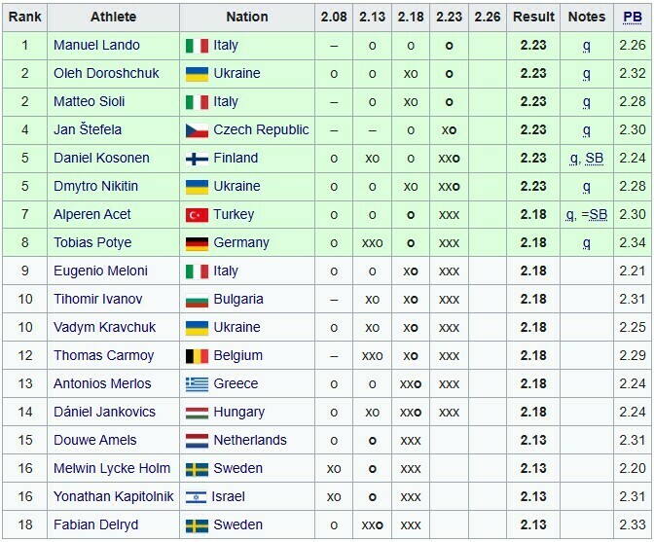Click the q note in Manuel Lando's row
This screenshot has height=542, width=654.
[x=587, y=46]
